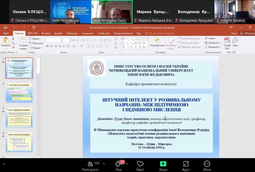Click Найти find button

tap(210, 39)
